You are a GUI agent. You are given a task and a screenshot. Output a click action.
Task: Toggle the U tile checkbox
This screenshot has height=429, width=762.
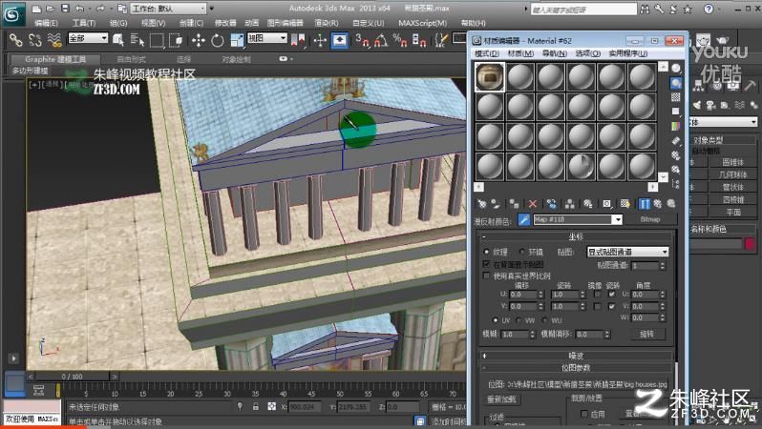click(611, 294)
